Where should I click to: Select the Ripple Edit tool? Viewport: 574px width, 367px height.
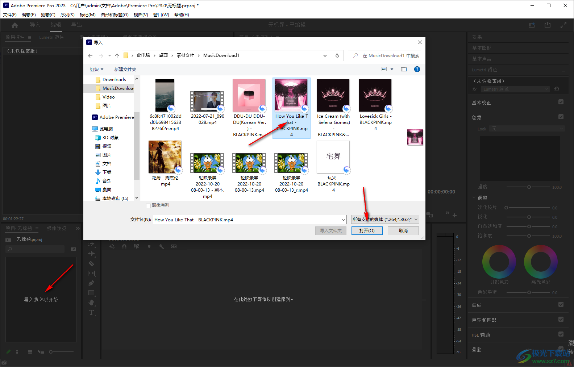pyautogui.click(x=91, y=254)
